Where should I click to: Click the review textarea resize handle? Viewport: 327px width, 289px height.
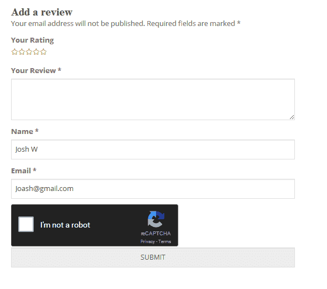click(x=292, y=117)
